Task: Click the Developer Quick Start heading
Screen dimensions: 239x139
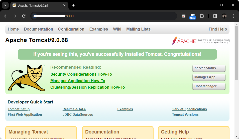Action: point(31,102)
